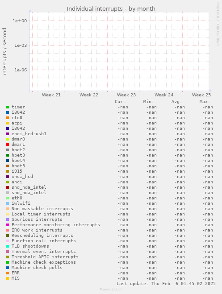Select the xhci_hcd legend entry text
Viewport: 222px width, 294px height.
pyautogui.click(x=22, y=176)
